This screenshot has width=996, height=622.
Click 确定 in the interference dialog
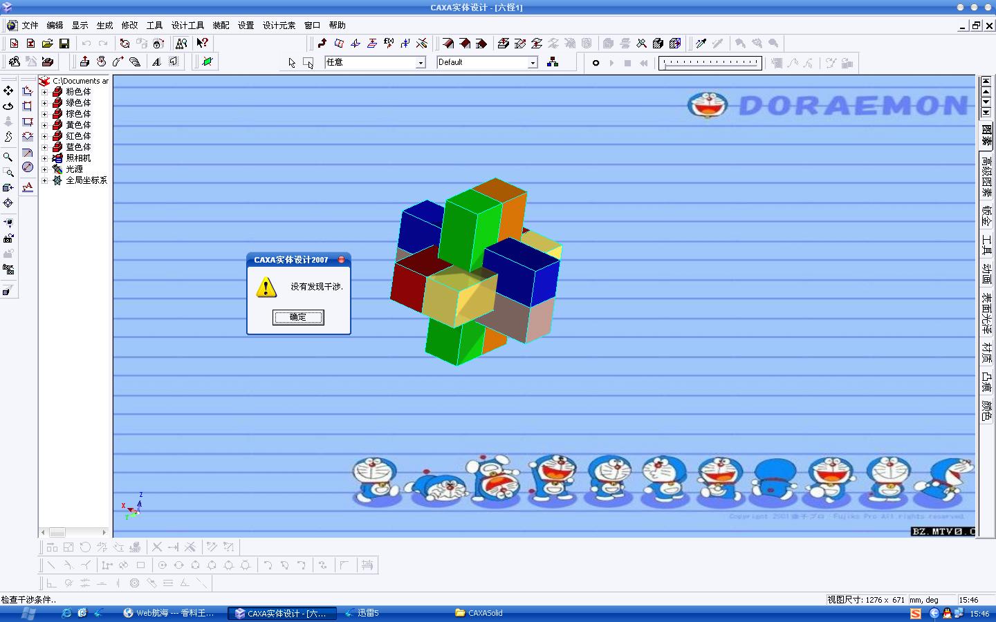point(298,317)
